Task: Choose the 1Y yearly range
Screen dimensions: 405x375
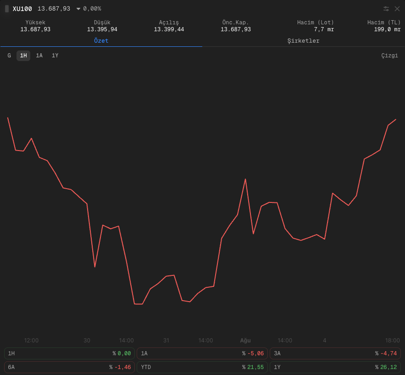Action: pyautogui.click(x=55, y=56)
